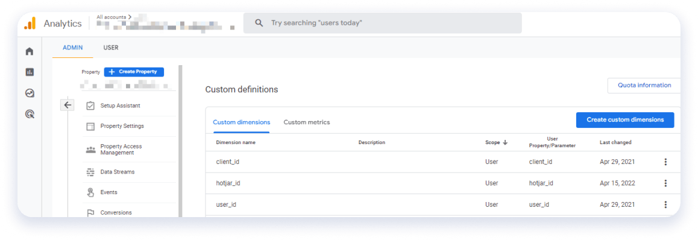Click the Events touch icon
Image resolution: width=698 pixels, height=240 pixels.
pyautogui.click(x=90, y=192)
